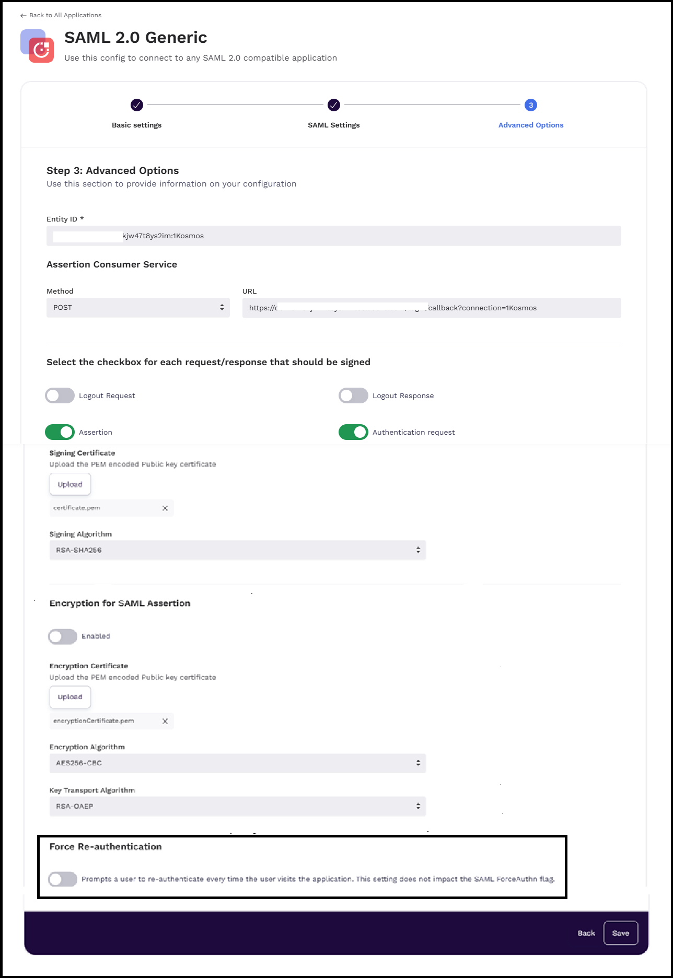Viewport: 673px width, 978px height.
Task: Enable encryption for SAML Assertion toggle
Action: [x=63, y=636]
